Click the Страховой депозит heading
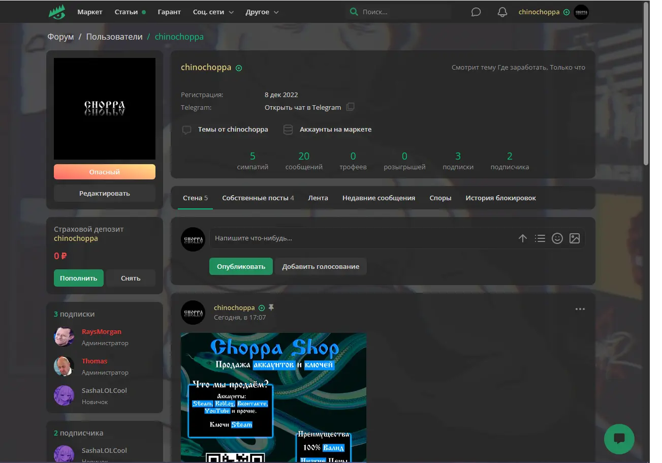 [88, 229]
